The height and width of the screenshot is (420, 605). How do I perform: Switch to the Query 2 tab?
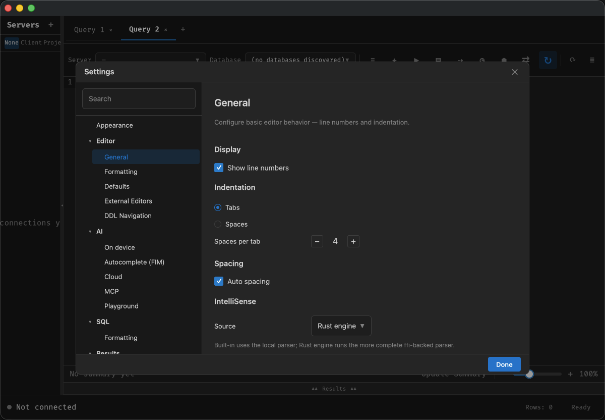(144, 29)
